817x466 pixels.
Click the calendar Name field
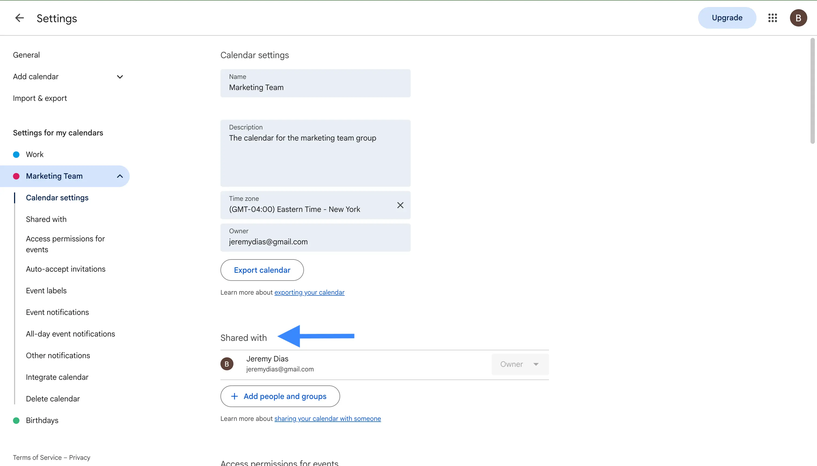click(315, 83)
